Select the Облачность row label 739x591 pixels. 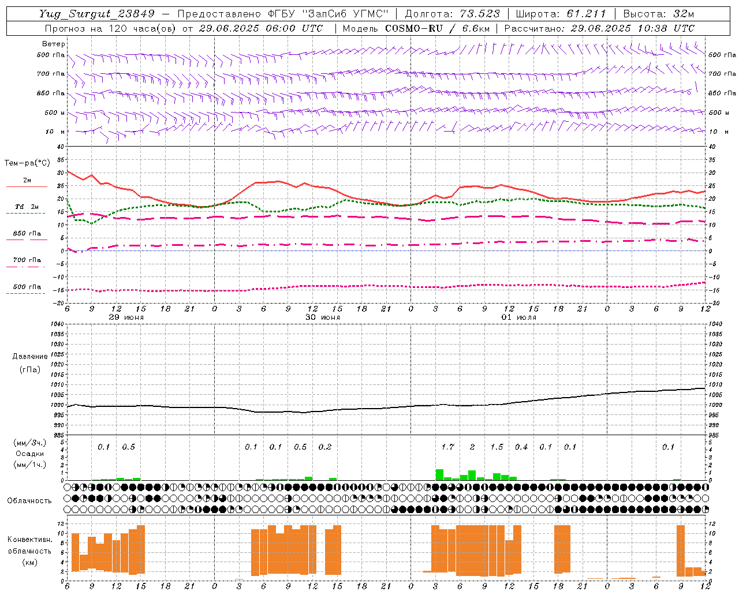(x=29, y=501)
